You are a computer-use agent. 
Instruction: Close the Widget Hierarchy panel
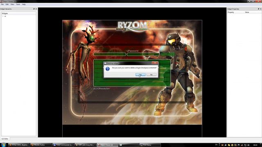(x=36, y=9)
